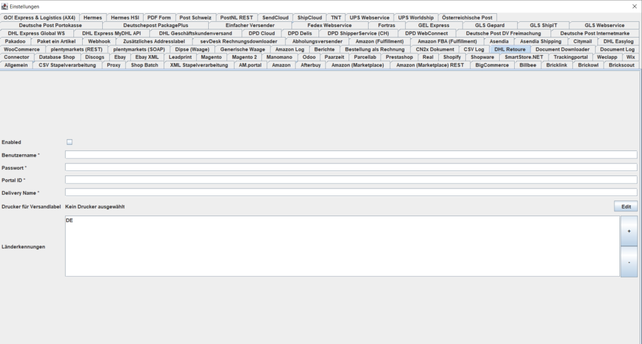The height and width of the screenshot is (344, 642).
Task: Switch to Deutsche Post Internetmarke tab
Action: [x=595, y=34]
